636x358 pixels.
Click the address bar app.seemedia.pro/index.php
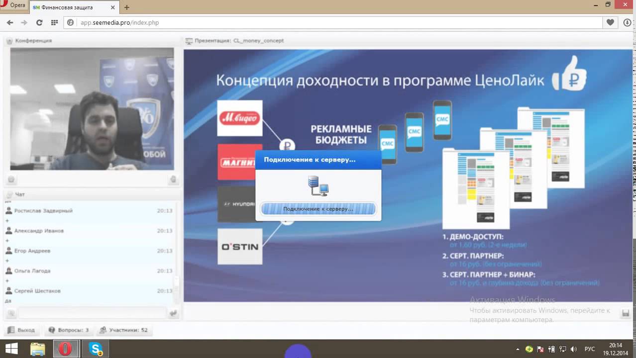click(333, 22)
